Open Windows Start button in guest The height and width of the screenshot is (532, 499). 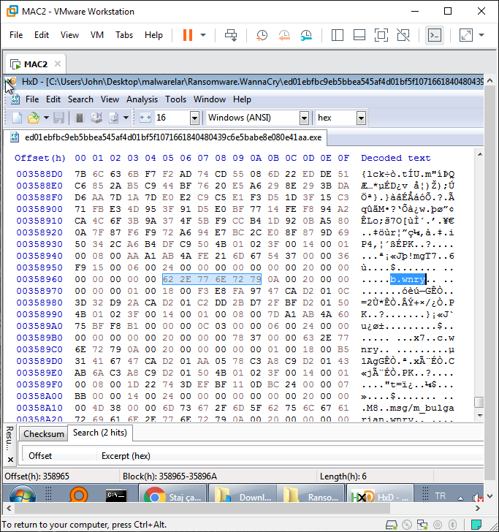pos(23,494)
